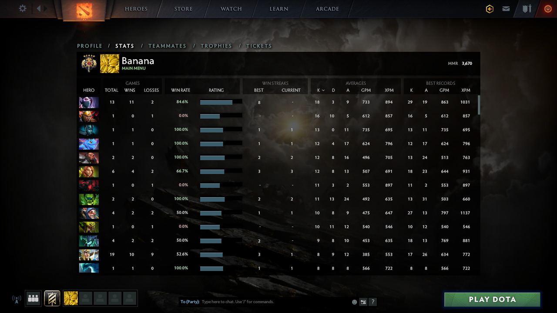Switch to the STATS tab

tap(125, 46)
